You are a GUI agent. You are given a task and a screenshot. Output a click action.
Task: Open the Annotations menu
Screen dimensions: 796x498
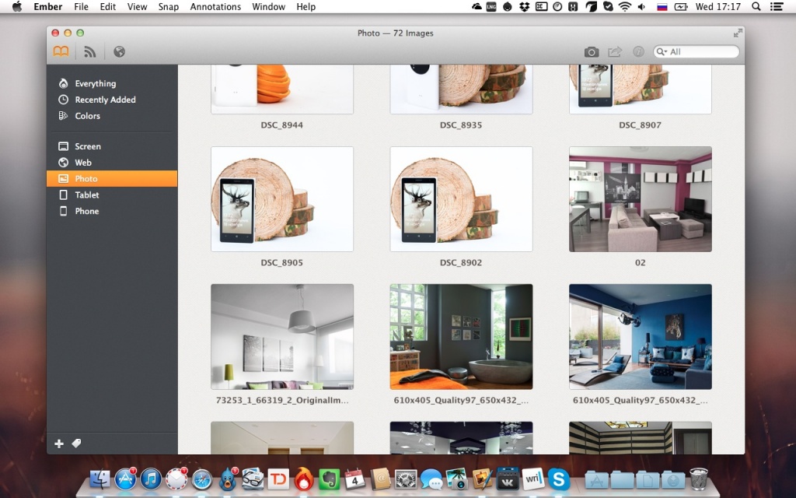tap(215, 7)
